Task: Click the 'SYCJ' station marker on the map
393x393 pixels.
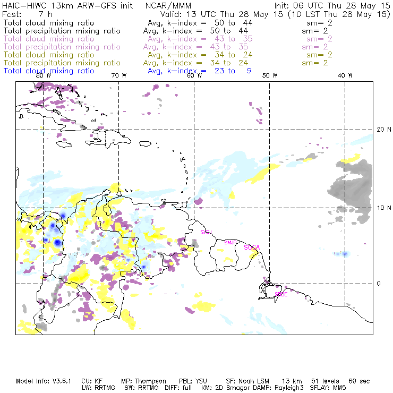Action: [206, 232]
